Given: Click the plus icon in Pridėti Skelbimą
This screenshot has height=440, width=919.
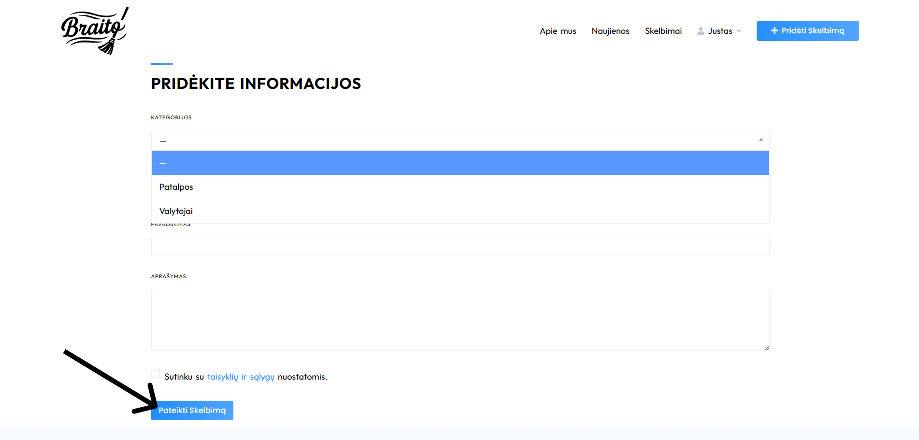Looking at the screenshot, I should [774, 31].
